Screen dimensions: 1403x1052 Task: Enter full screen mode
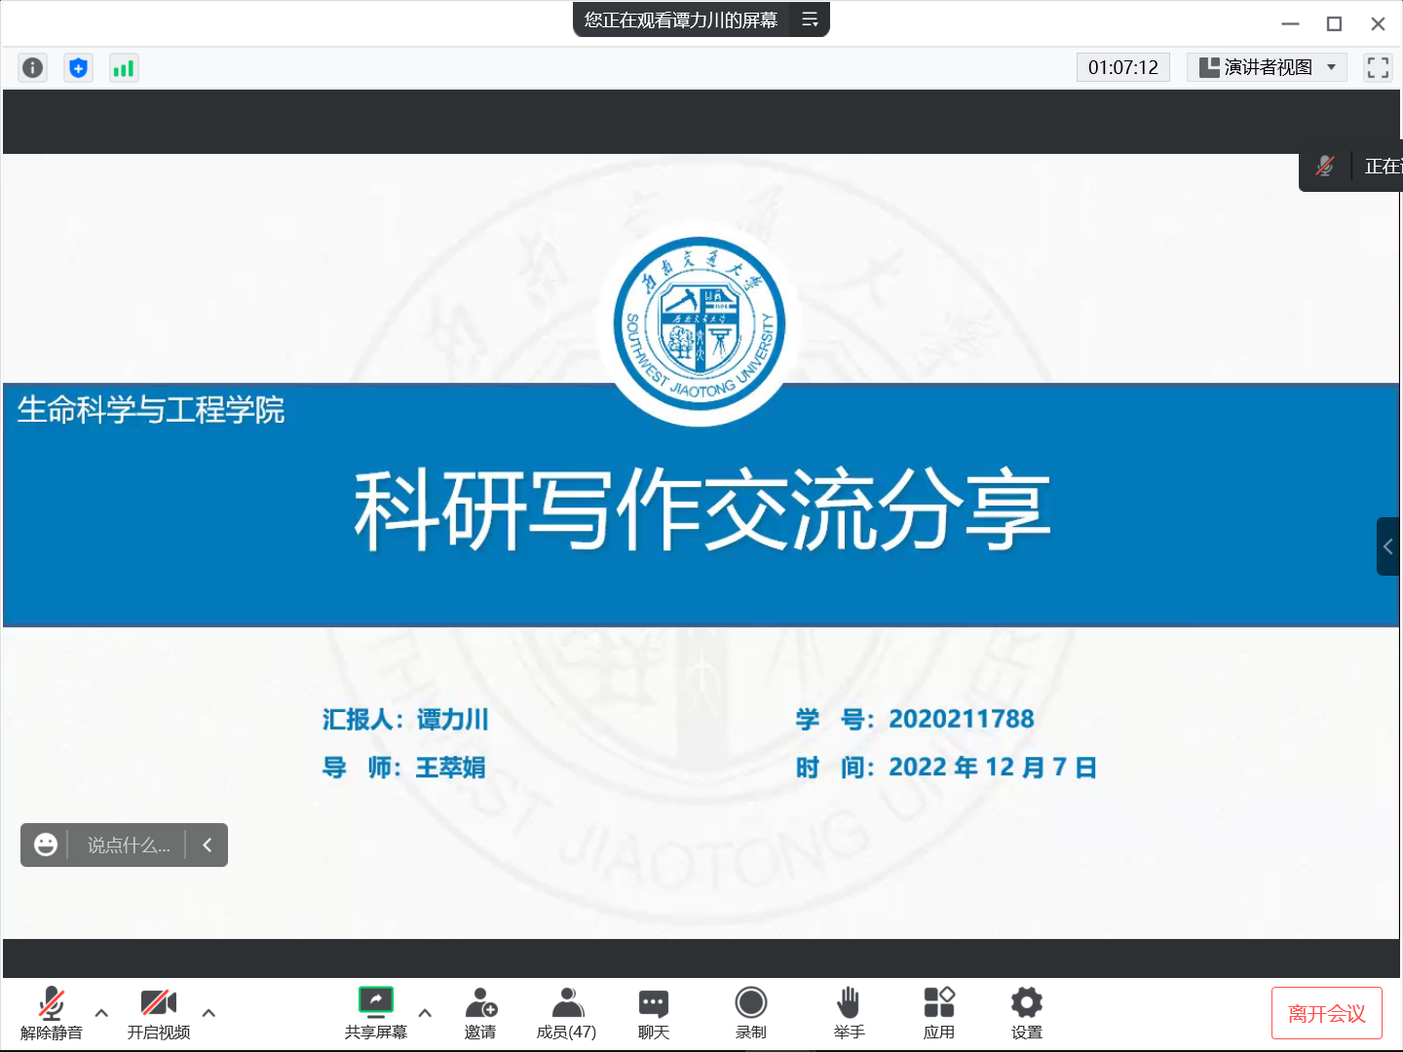coord(1378,67)
